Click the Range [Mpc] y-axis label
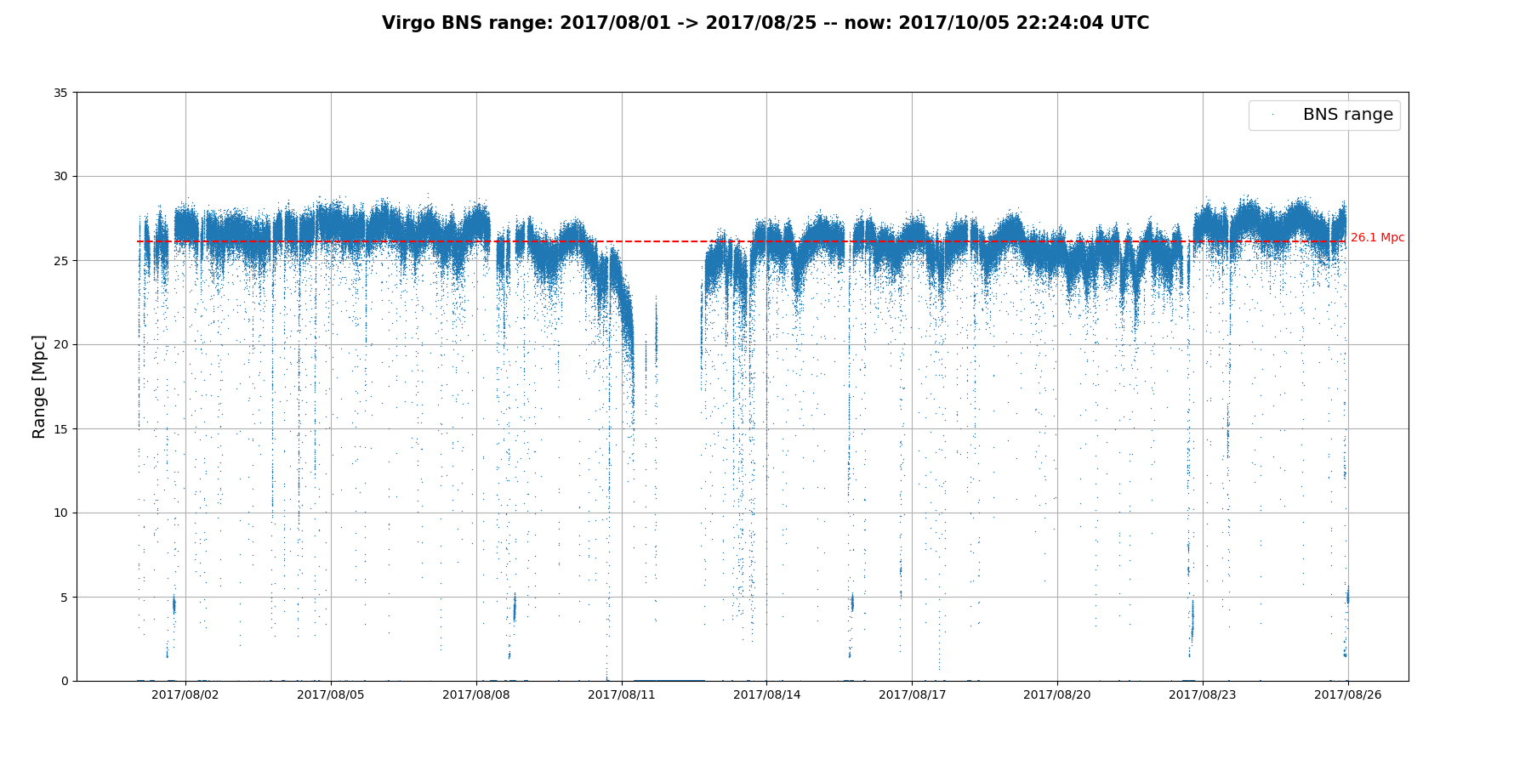1531x765 pixels. coord(39,387)
